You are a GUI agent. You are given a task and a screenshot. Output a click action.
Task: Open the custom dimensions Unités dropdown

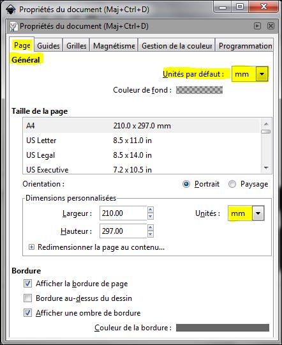[246, 213]
